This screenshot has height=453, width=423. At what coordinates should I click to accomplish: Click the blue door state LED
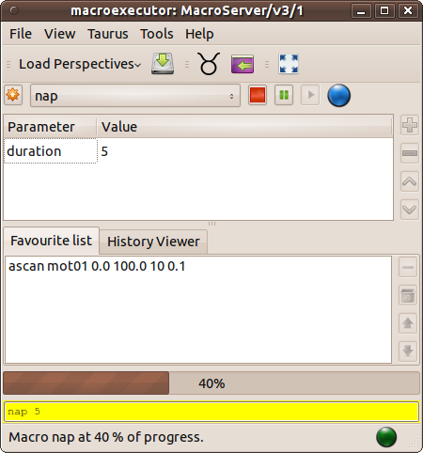click(x=338, y=95)
